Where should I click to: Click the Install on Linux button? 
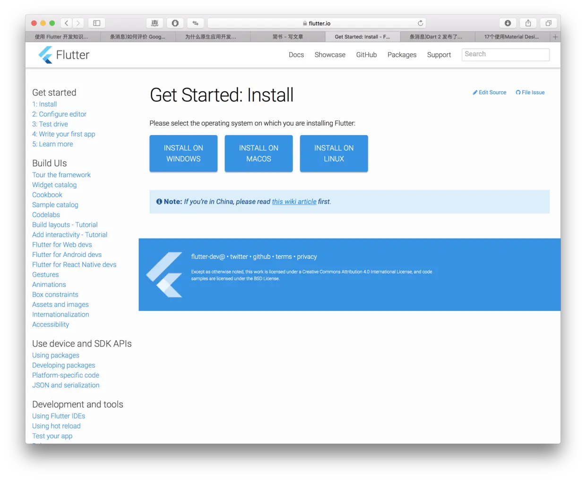click(x=334, y=154)
